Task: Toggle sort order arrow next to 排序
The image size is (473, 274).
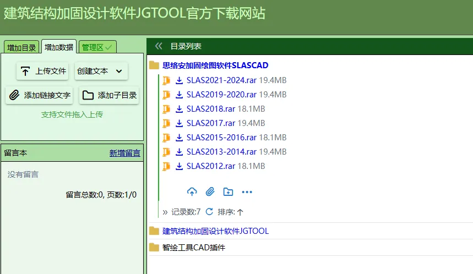Action: point(240,212)
